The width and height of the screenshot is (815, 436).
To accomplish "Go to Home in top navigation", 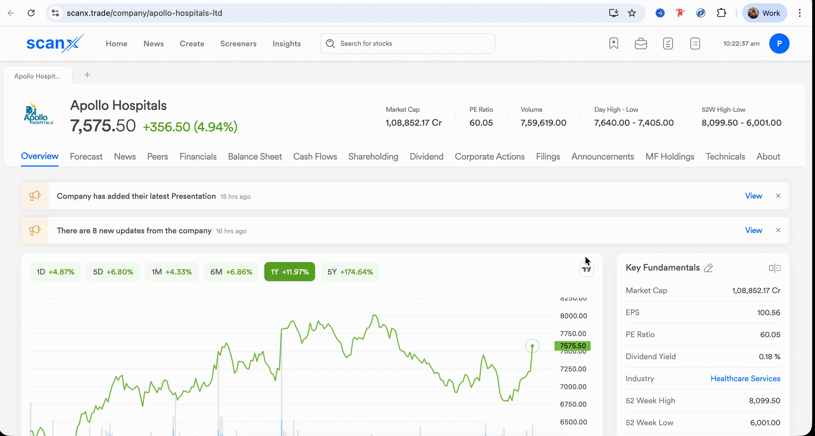I will coord(116,44).
